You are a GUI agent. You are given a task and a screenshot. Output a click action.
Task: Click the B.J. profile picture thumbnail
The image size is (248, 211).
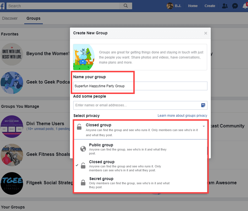169,6
